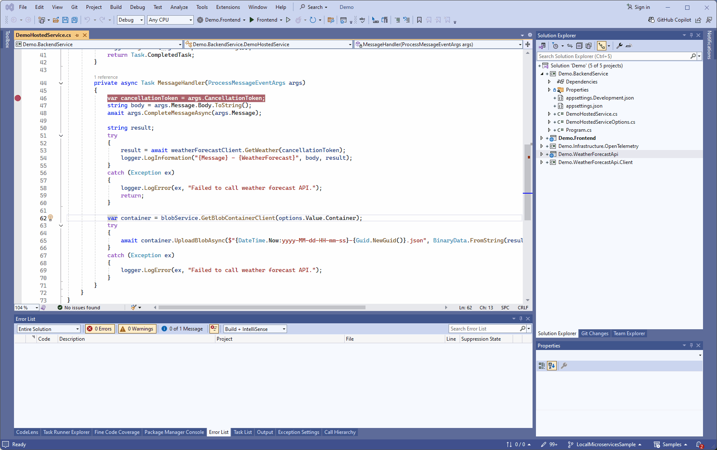Viewport: 717px width, 450px height.
Task: Expand the Dependencies node
Action: (x=549, y=82)
